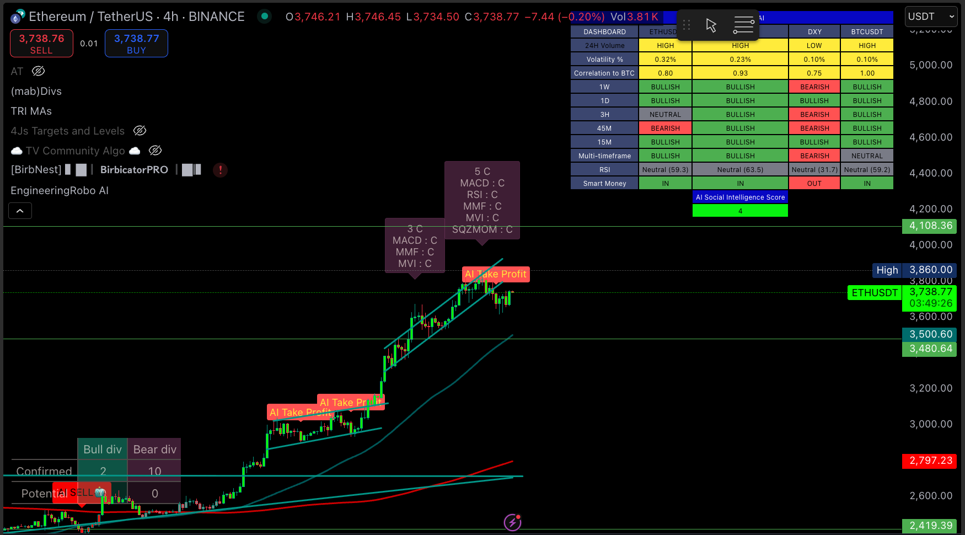Viewport: 965px width, 535px height.
Task: Click the Multi-timeframe row label
Action: pyautogui.click(x=604, y=156)
